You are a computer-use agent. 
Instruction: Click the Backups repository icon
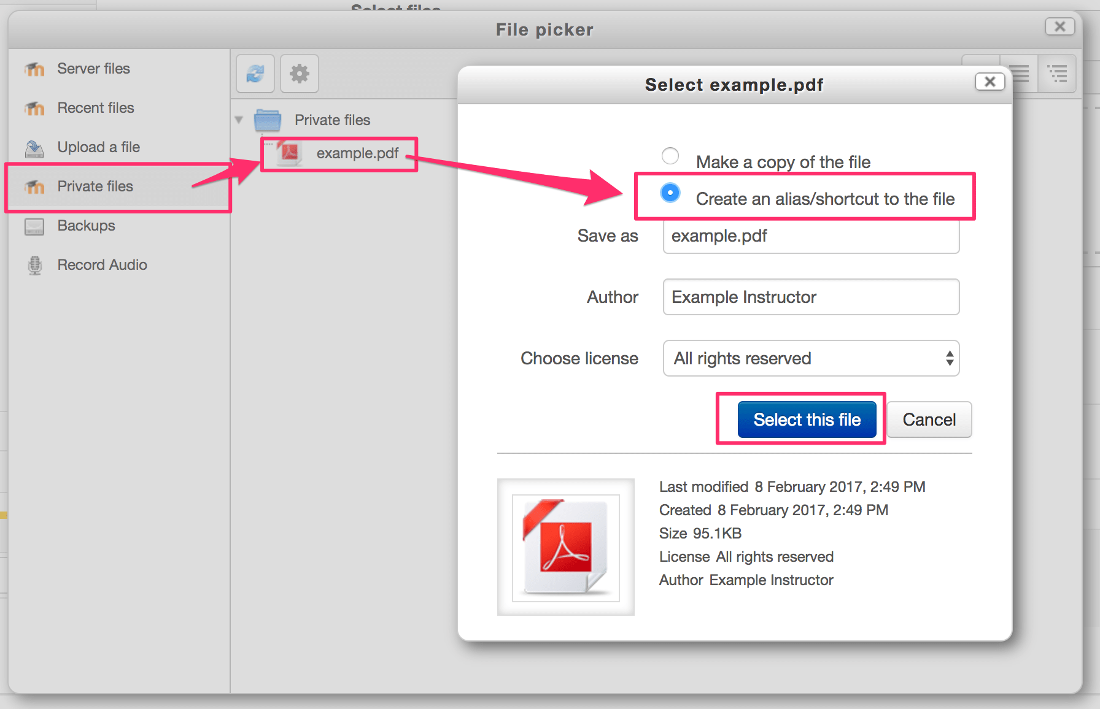34,226
